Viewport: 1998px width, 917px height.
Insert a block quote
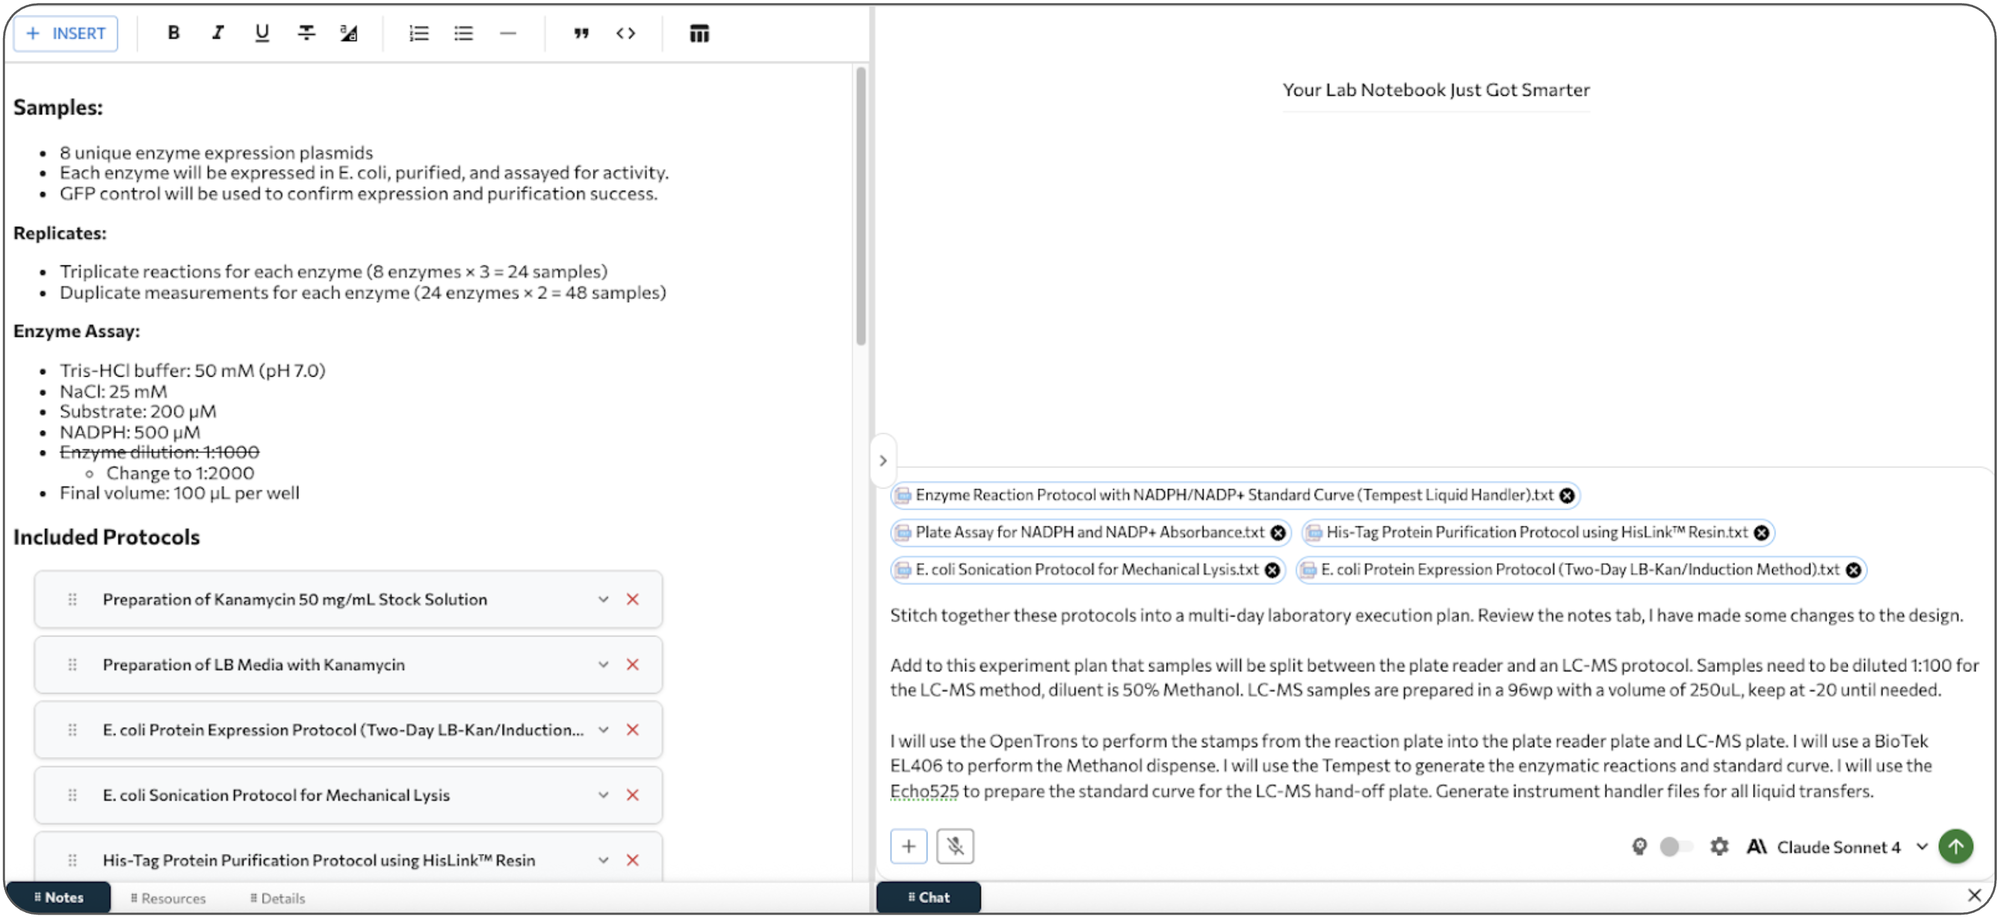(581, 32)
